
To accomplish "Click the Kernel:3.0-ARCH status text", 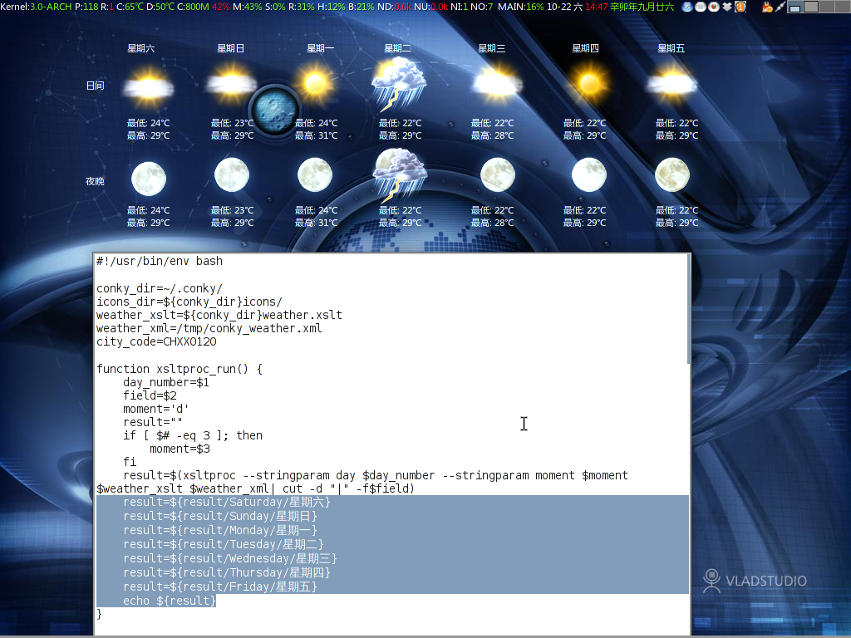I will 36,7.
